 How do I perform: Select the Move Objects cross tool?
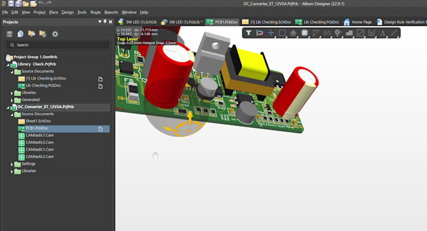pos(271,33)
